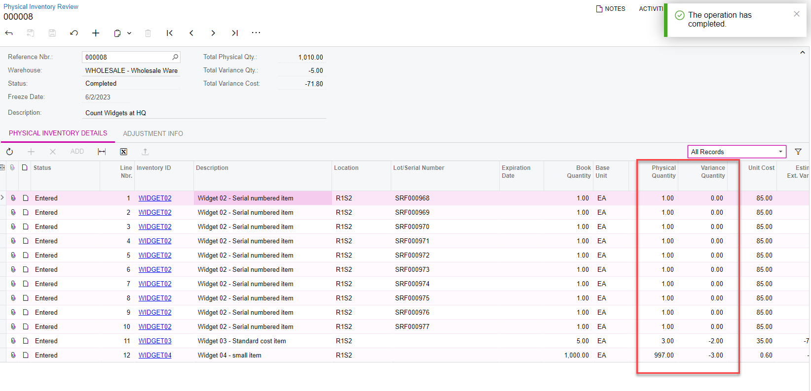The image size is (811, 391).
Task: Collapse the summary form area
Action: 803,52
